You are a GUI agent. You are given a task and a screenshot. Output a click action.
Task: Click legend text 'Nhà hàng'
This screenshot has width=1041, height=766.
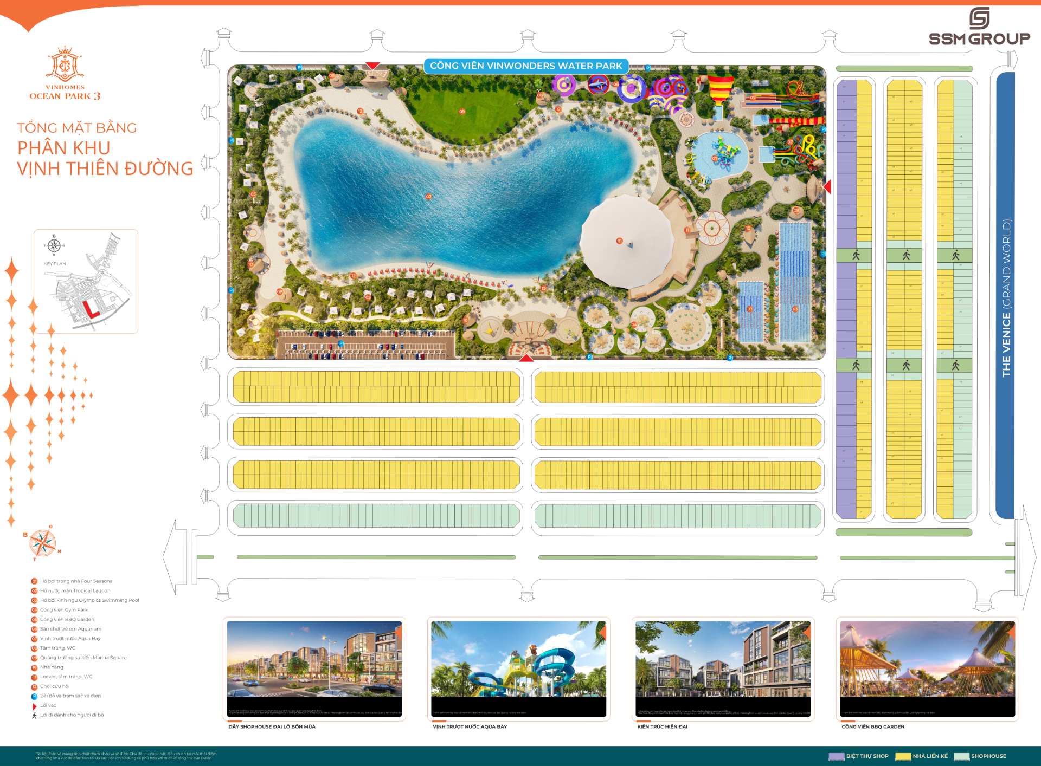pyautogui.click(x=52, y=667)
